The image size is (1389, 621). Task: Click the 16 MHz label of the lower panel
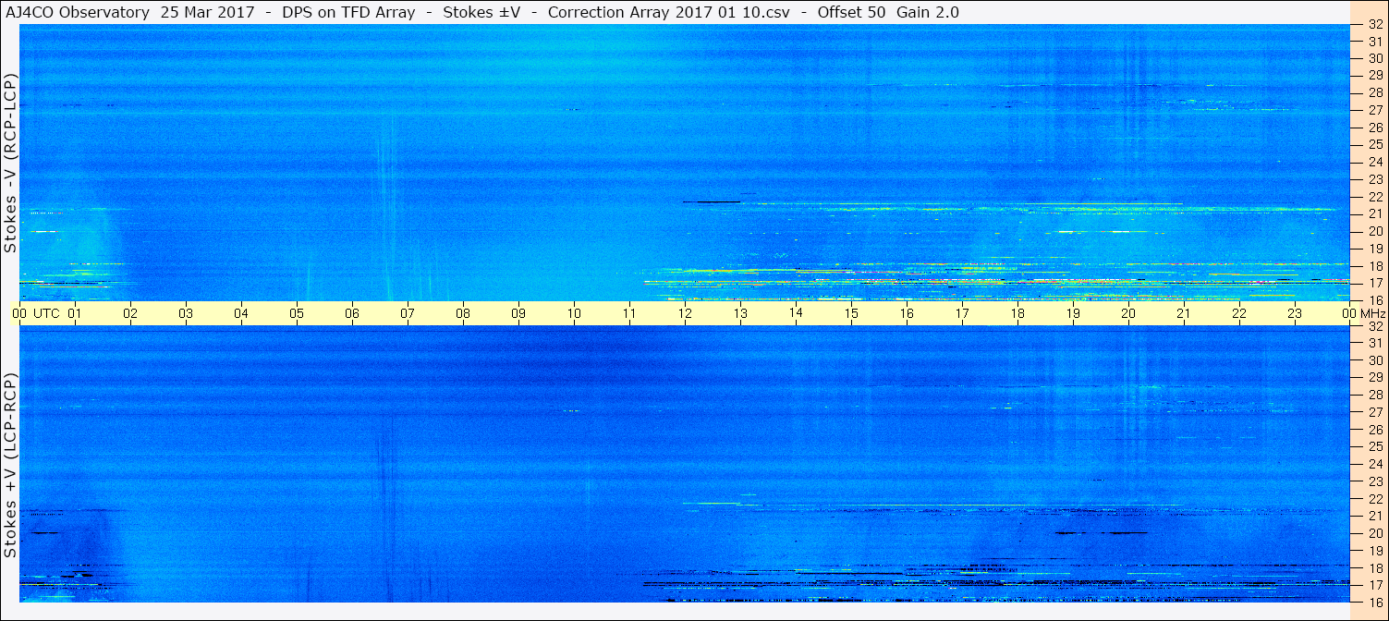coord(1375,602)
